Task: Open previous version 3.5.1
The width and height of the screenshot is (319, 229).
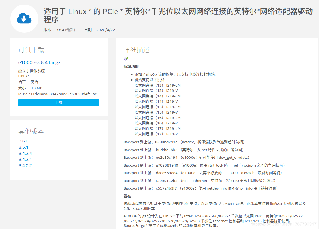Action: 23,147
